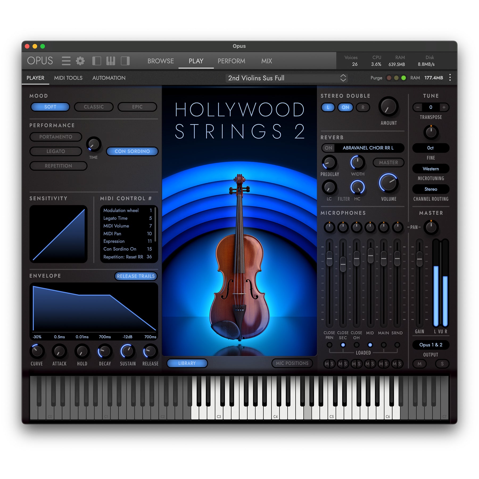
Task: Open the hamburger main menu icon
Action: click(66, 61)
